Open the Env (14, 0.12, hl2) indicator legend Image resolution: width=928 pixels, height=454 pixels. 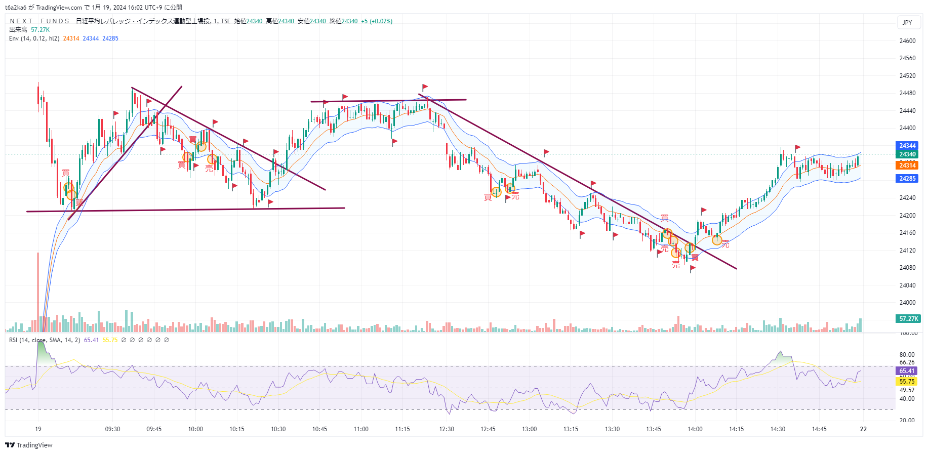point(34,38)
